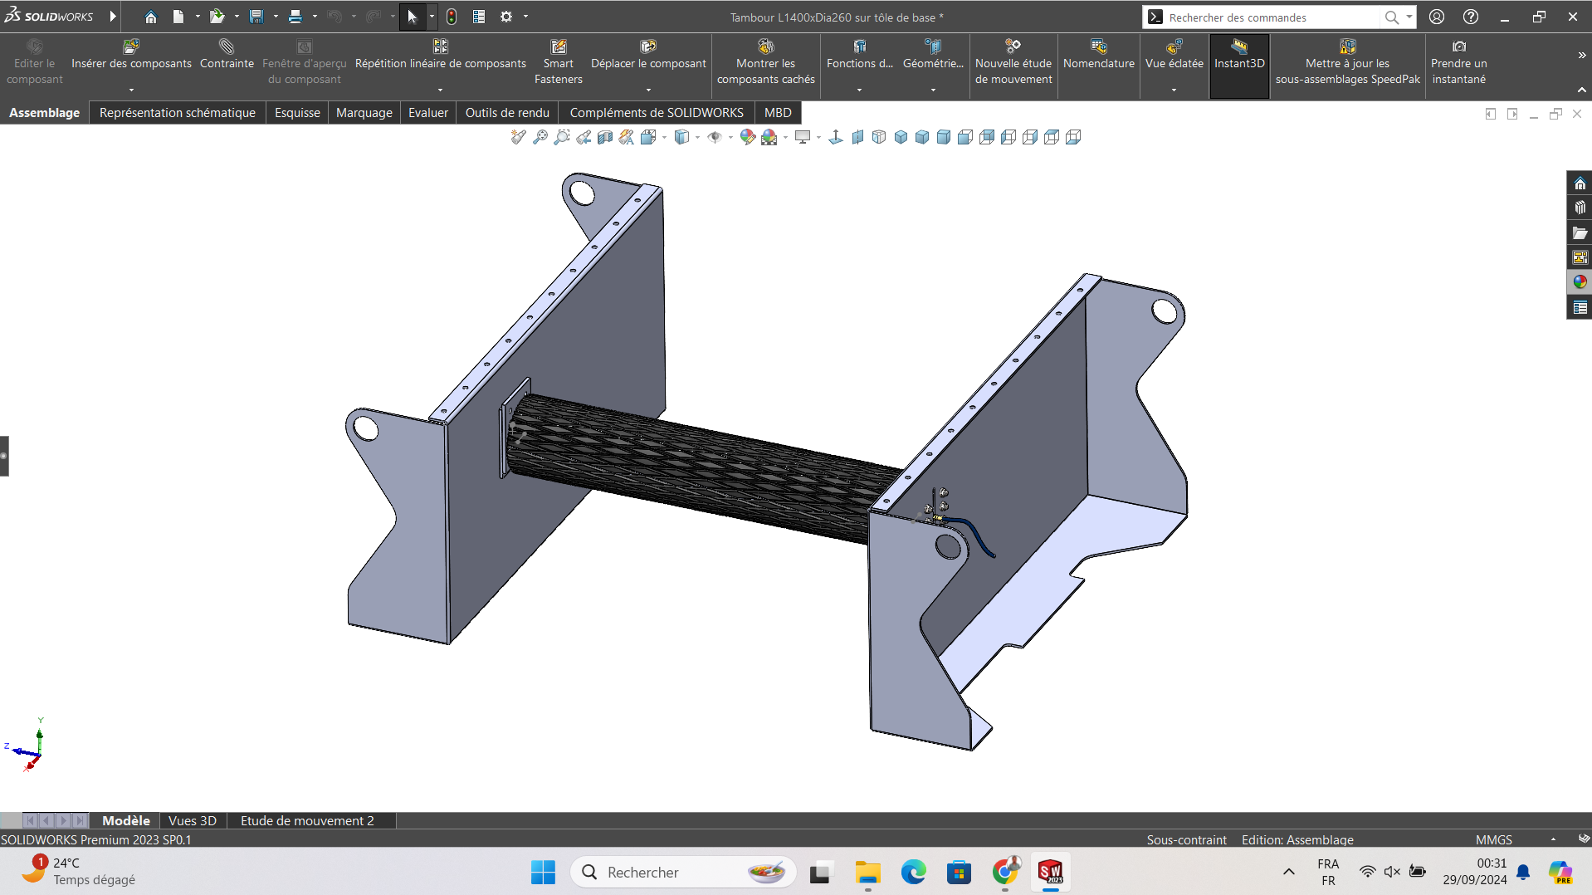This screenshot has width=1592, height=895.
Task: Expand the Fonctions d'assemblage dropdown arrow
Action: 859,90
